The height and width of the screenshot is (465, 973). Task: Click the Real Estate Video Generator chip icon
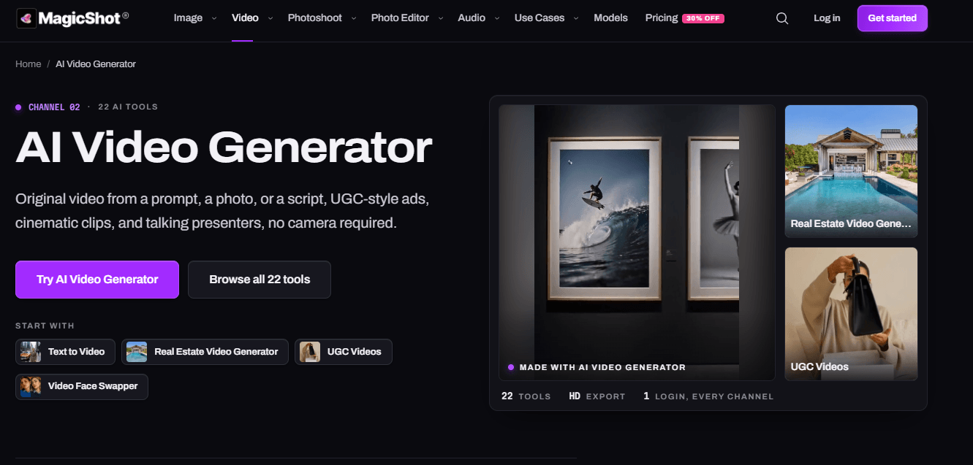point(137,352)
